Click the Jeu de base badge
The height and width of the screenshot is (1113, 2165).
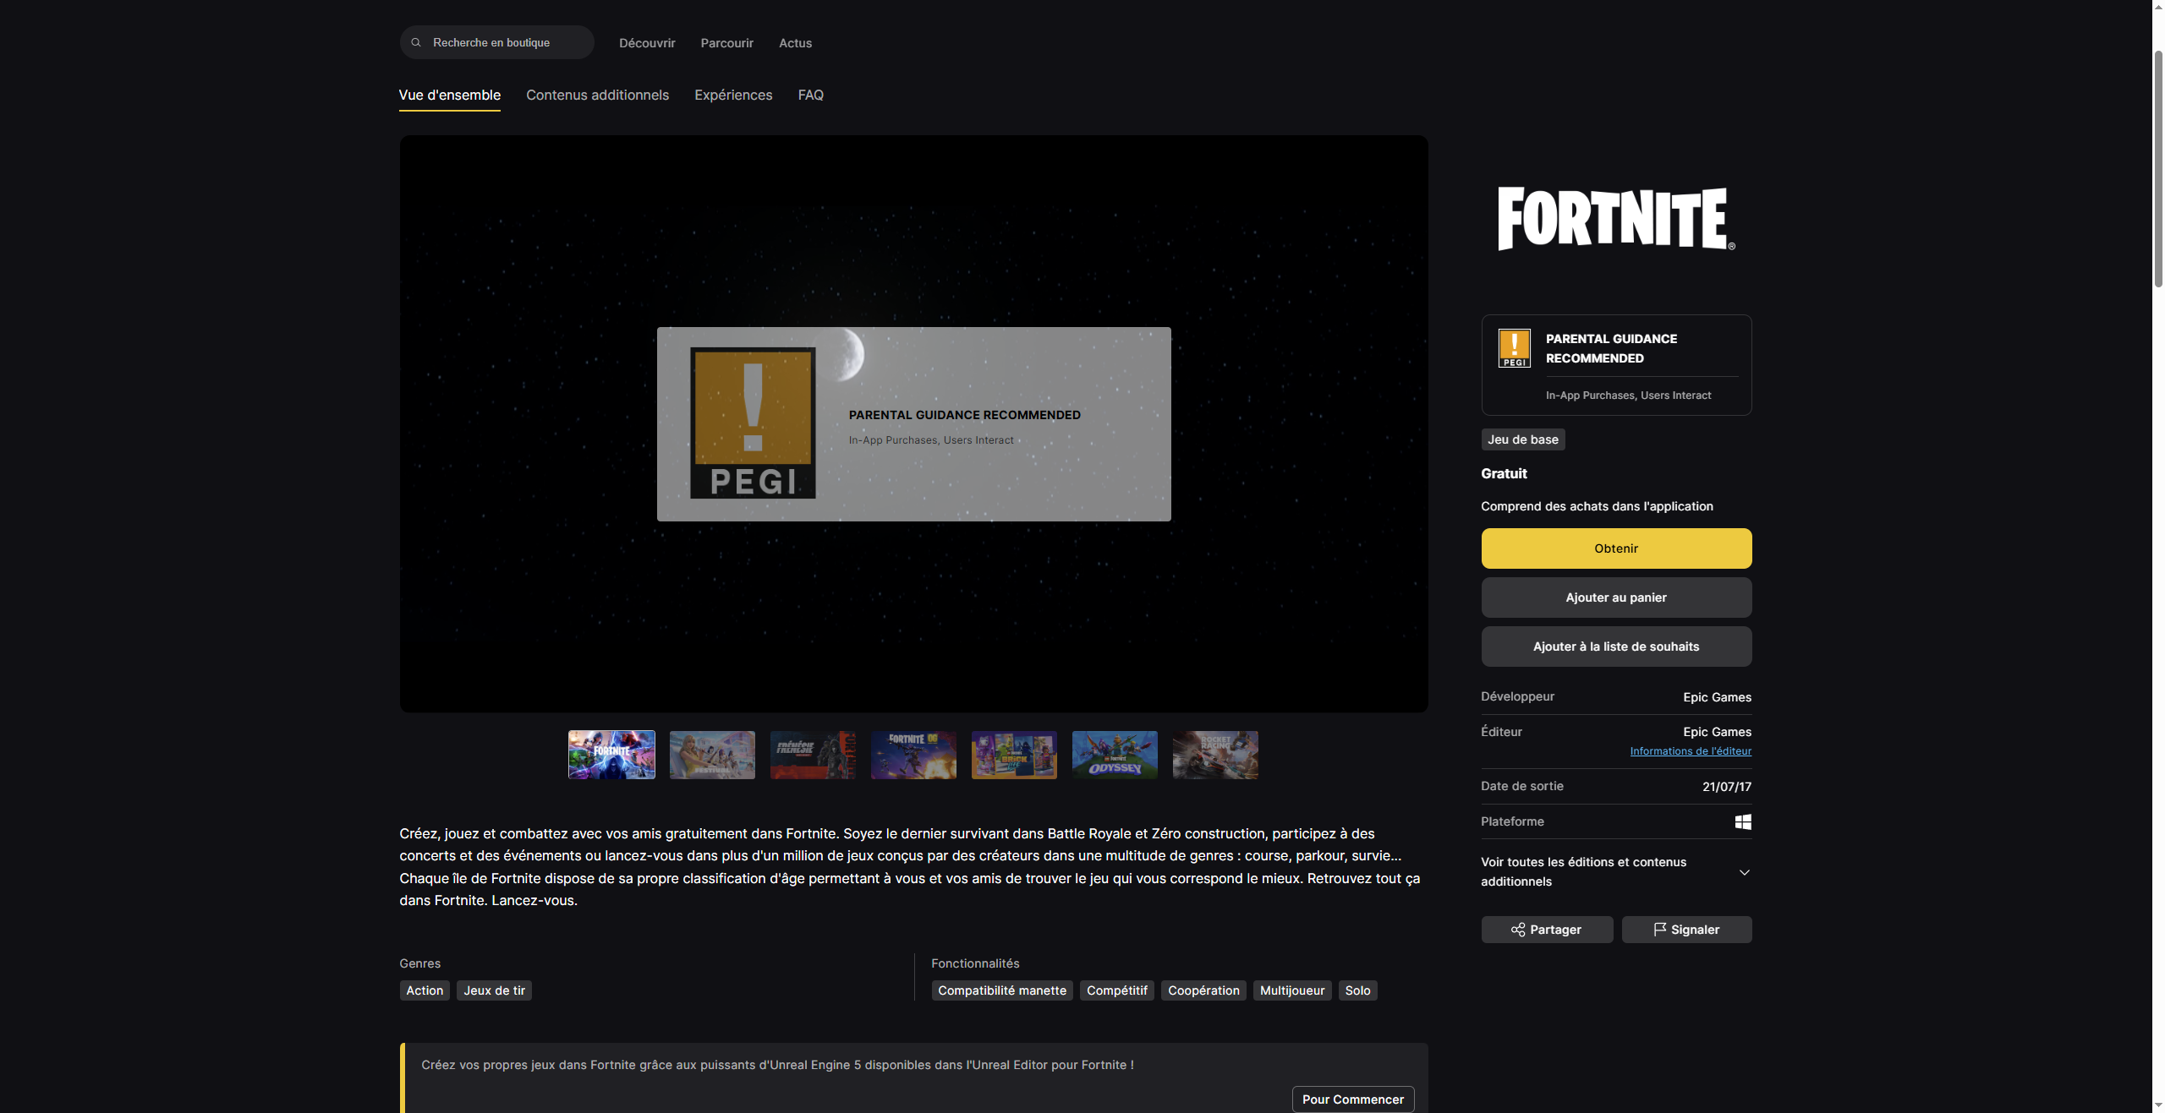[1521, 439]
